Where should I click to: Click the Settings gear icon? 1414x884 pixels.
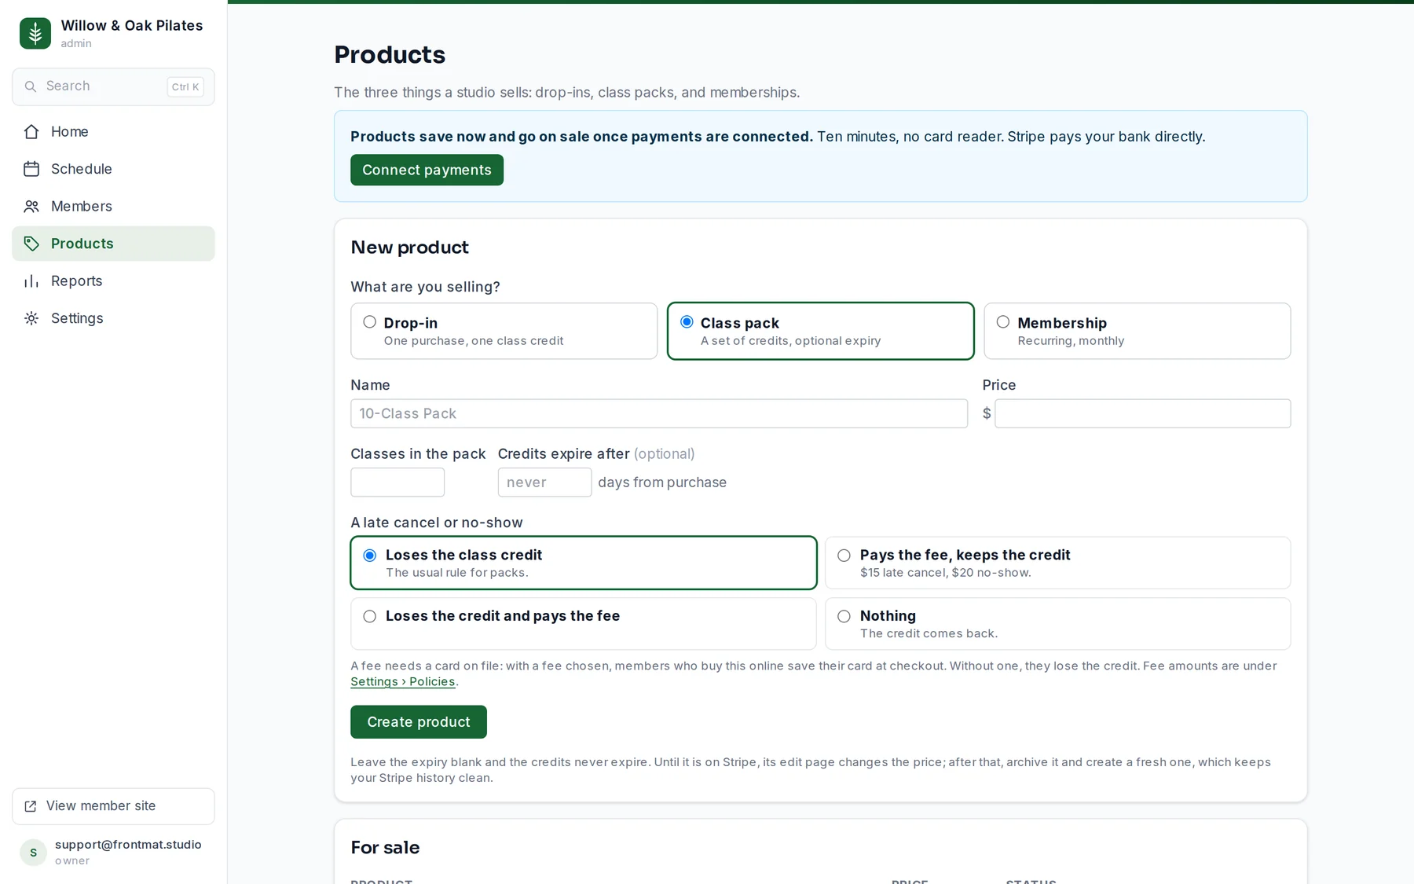click(x=31, y=318)
